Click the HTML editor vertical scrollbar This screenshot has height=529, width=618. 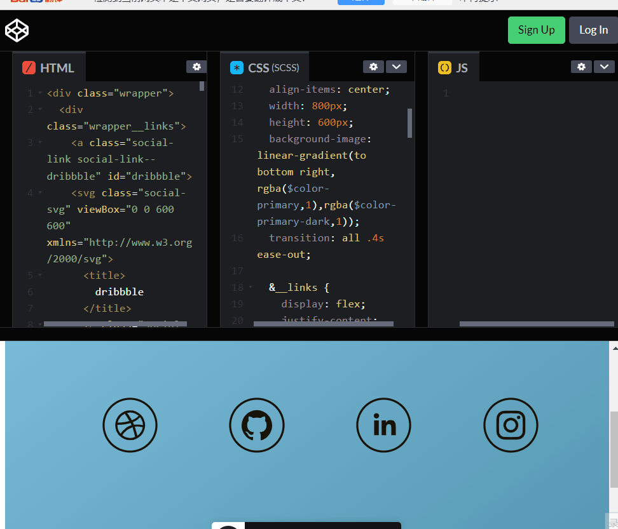[x=202, y=86]
